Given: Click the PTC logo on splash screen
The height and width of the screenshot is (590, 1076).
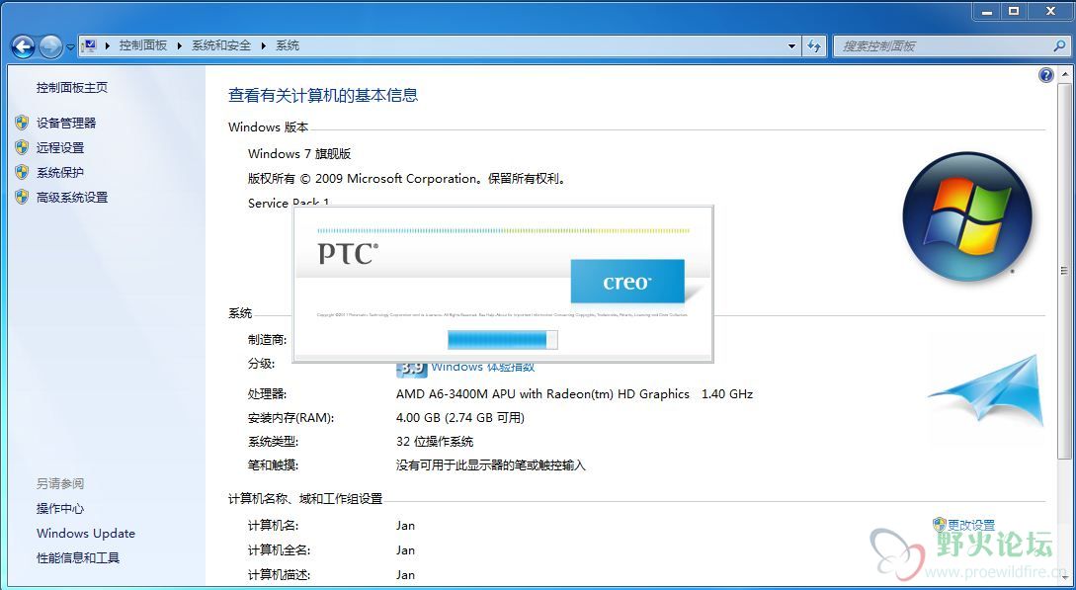Looking at the screenshot, I should 348,254.
